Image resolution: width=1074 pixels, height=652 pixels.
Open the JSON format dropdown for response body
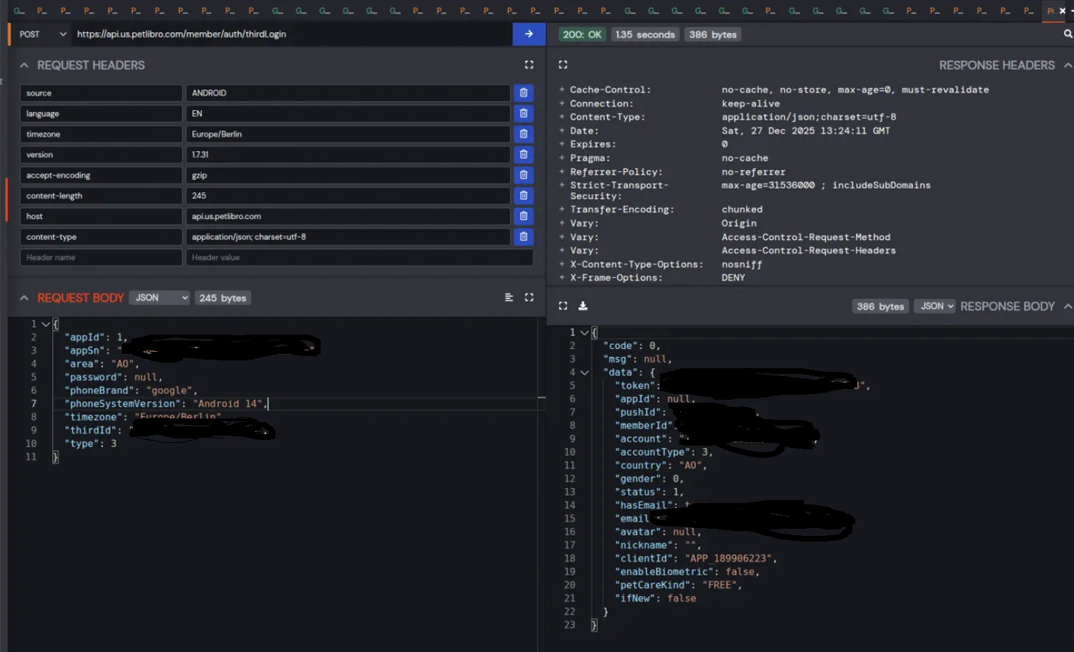[934, 306]
